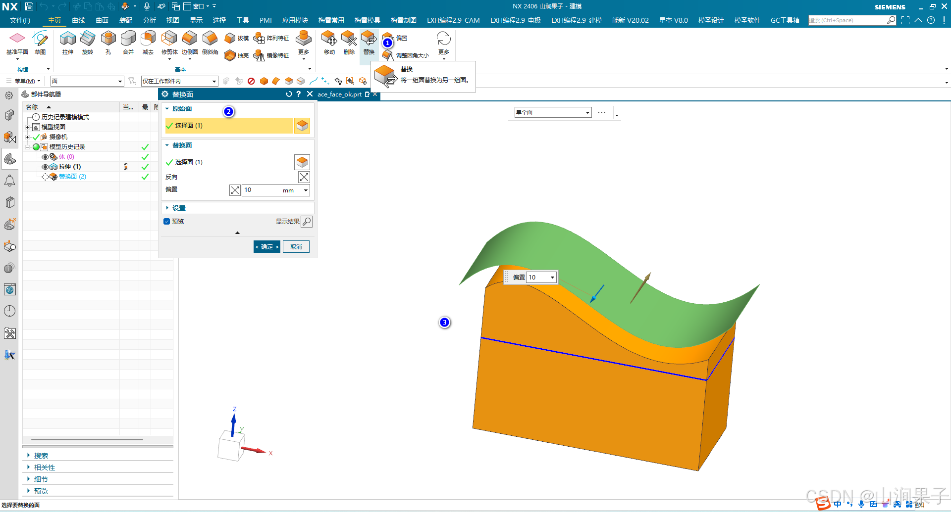Expand the 搜索 panel in navigator
Image resolution: width=951 pixels, height=512 pixels.
[x=29, y=456]
